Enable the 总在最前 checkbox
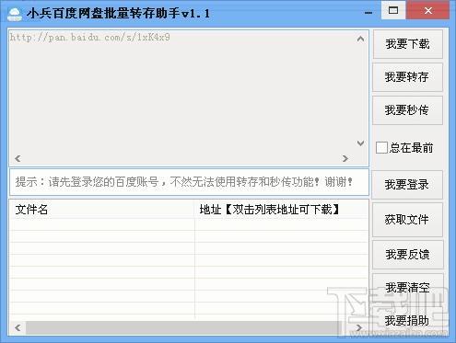Image resolution: width=456 pixels, height=343 pixels. pos(381,148)
